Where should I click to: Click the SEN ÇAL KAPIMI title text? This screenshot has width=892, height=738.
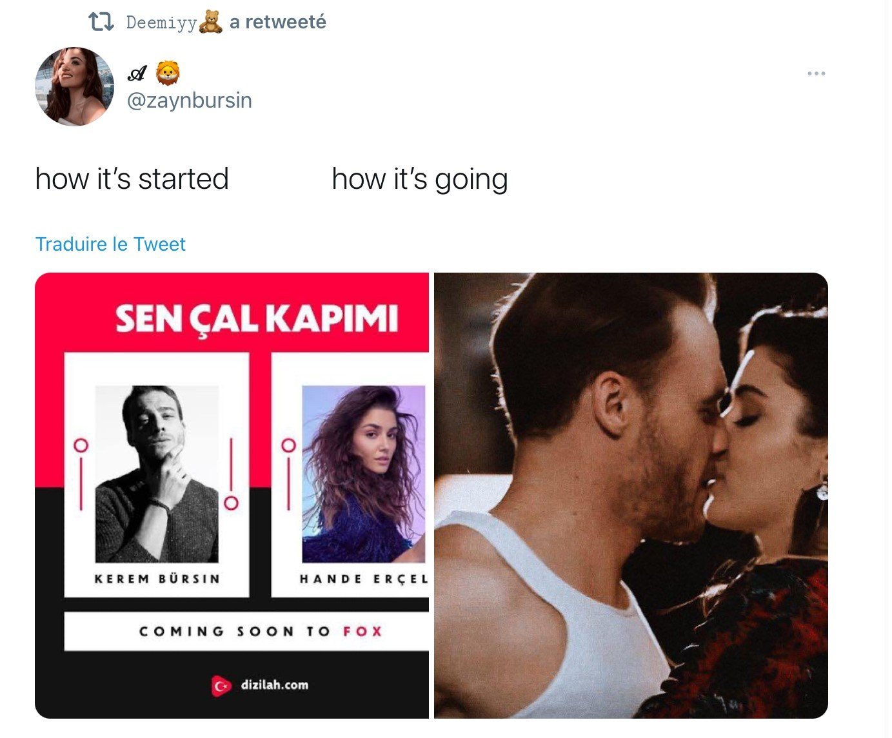click(256, 318)
